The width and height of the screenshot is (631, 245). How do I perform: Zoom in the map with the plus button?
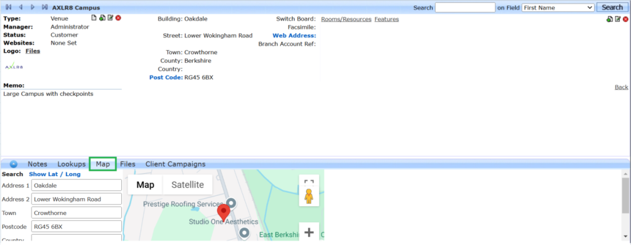pyautogui.click(x=309, y=232)
